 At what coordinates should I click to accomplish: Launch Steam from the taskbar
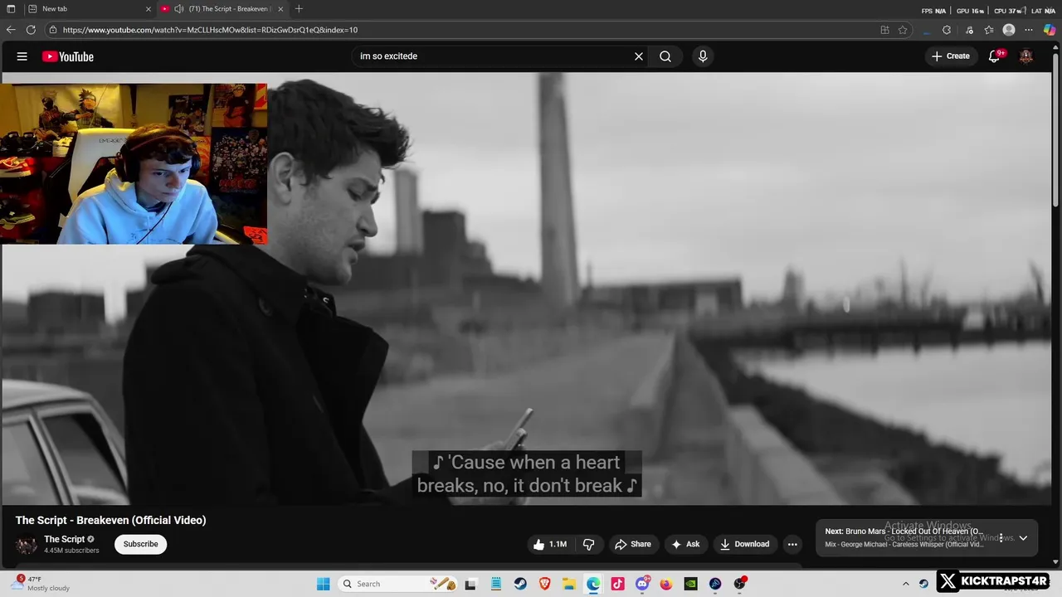tap(519, 584)
